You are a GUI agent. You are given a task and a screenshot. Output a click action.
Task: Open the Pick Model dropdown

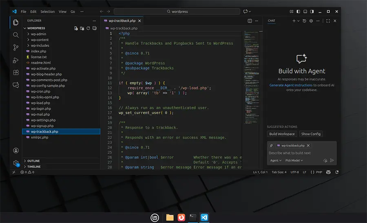tap(294, 160)
